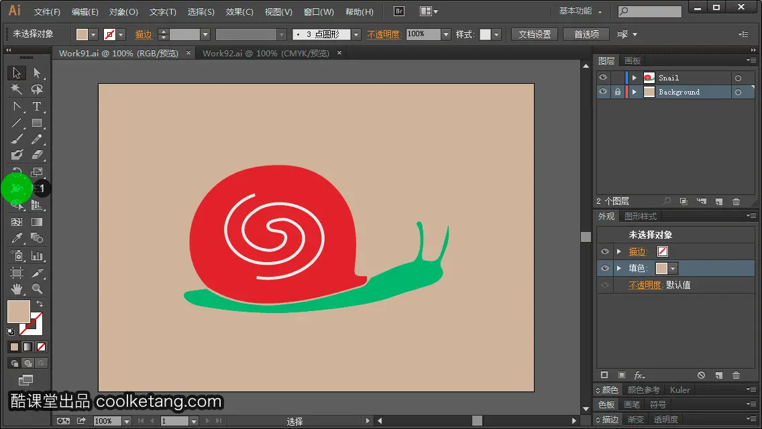Image resolution: width=762 pixels, height=429 pixels.
Task: Expand the Background layer
Action: pos(634,92)
